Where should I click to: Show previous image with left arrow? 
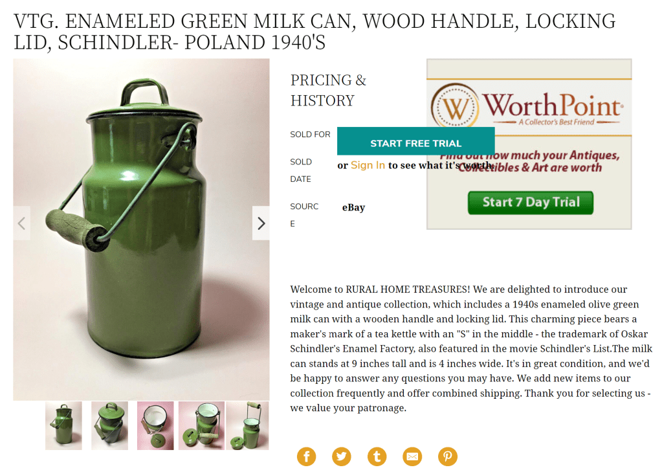point(21,223)
